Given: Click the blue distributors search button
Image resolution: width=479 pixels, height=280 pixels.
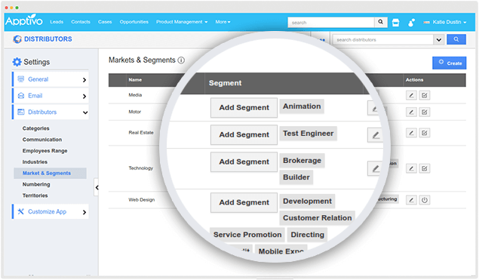Looking at the screenshot, I should pos(456,39).
